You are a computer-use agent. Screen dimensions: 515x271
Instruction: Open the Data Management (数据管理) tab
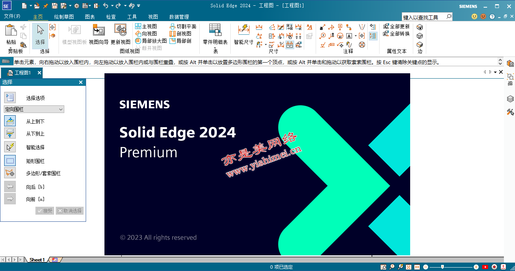coord(179,17)
